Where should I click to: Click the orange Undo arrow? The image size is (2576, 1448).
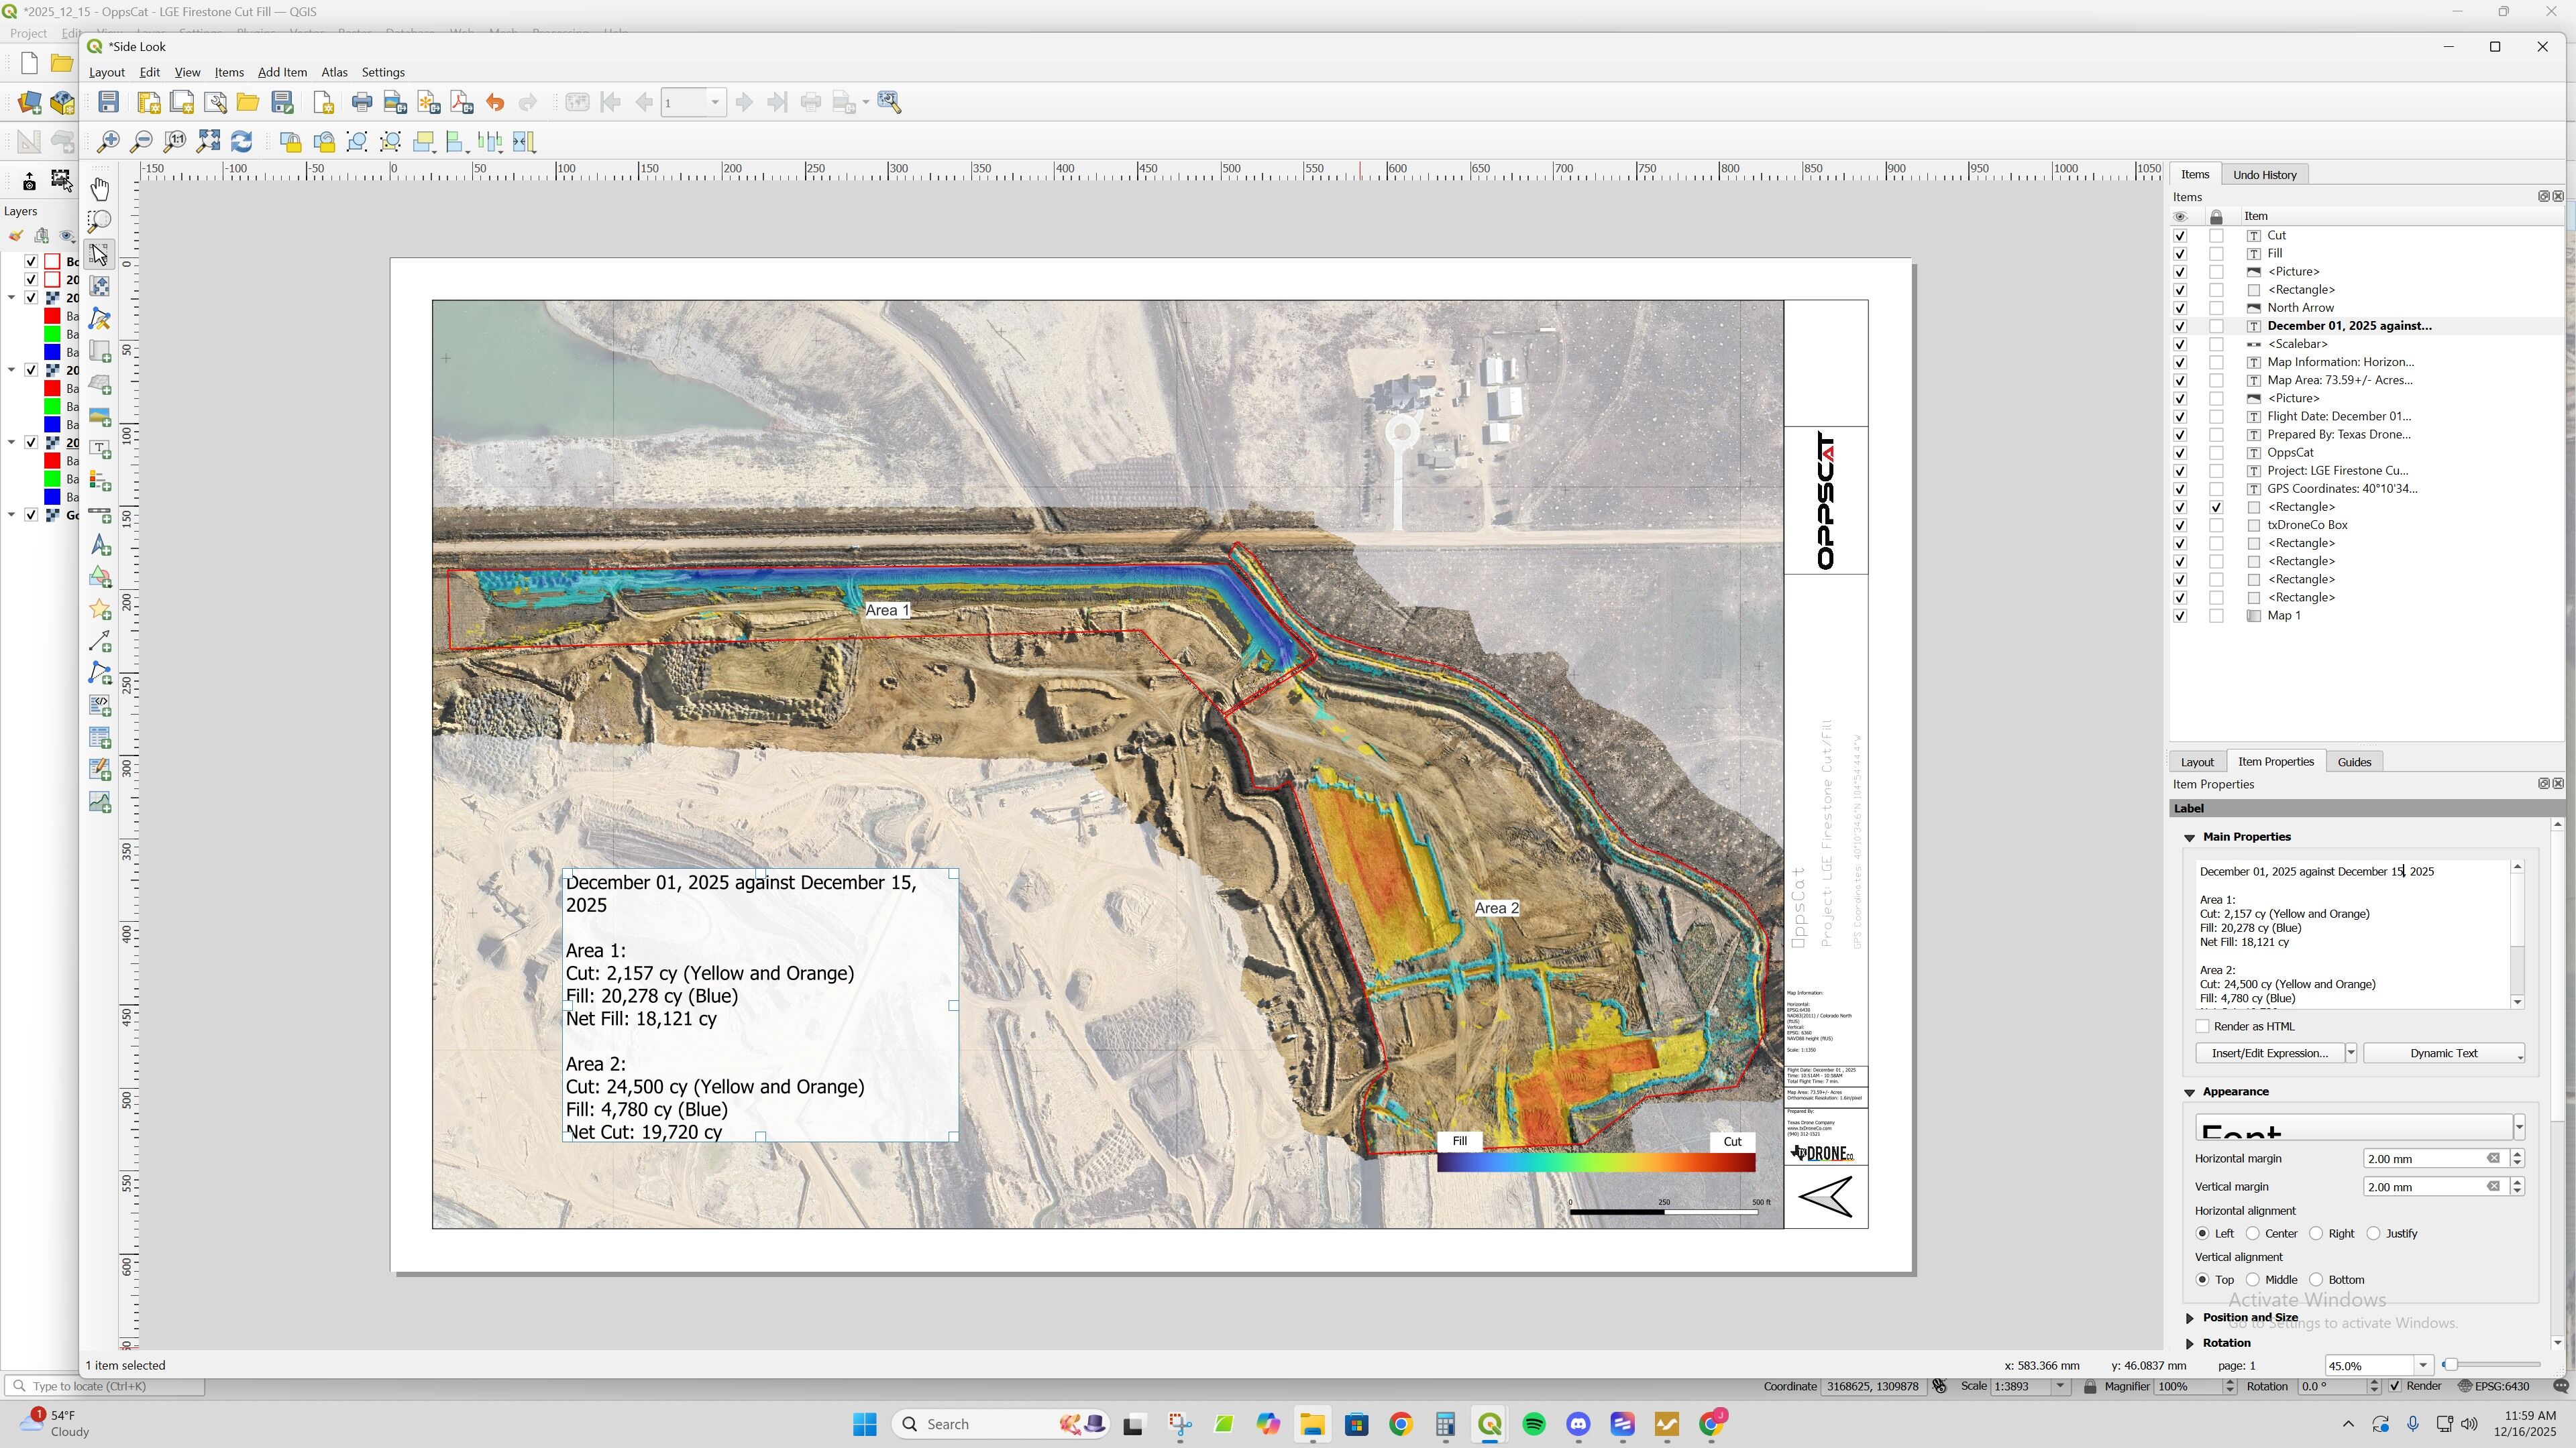click(x=495, y=102)
